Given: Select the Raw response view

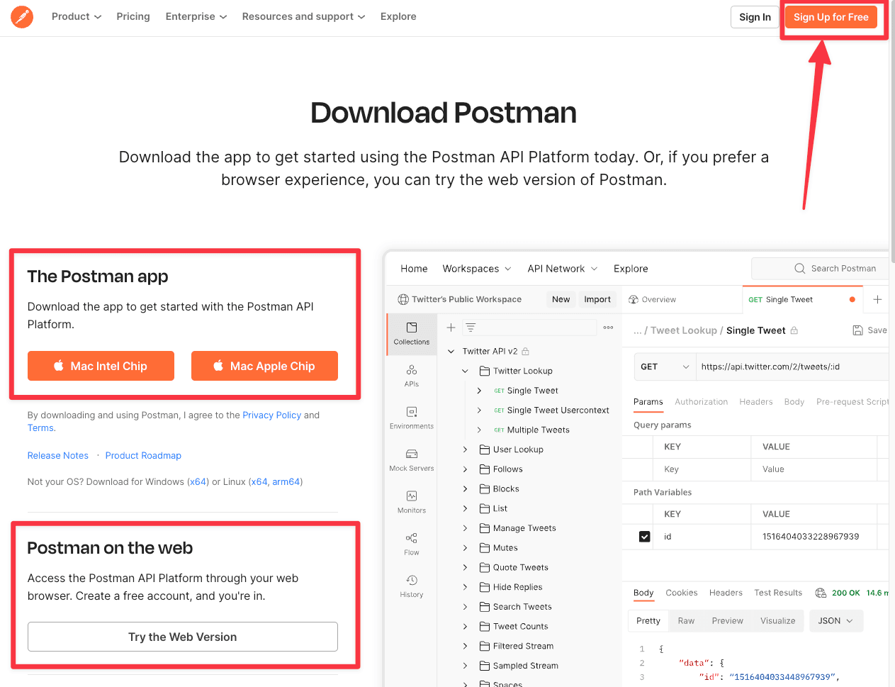Looking at the screenshot, I should tap(686, 621).
